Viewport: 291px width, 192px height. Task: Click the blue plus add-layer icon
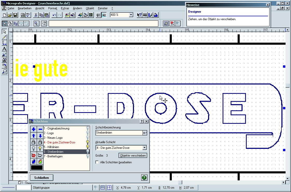click(33, 129)
